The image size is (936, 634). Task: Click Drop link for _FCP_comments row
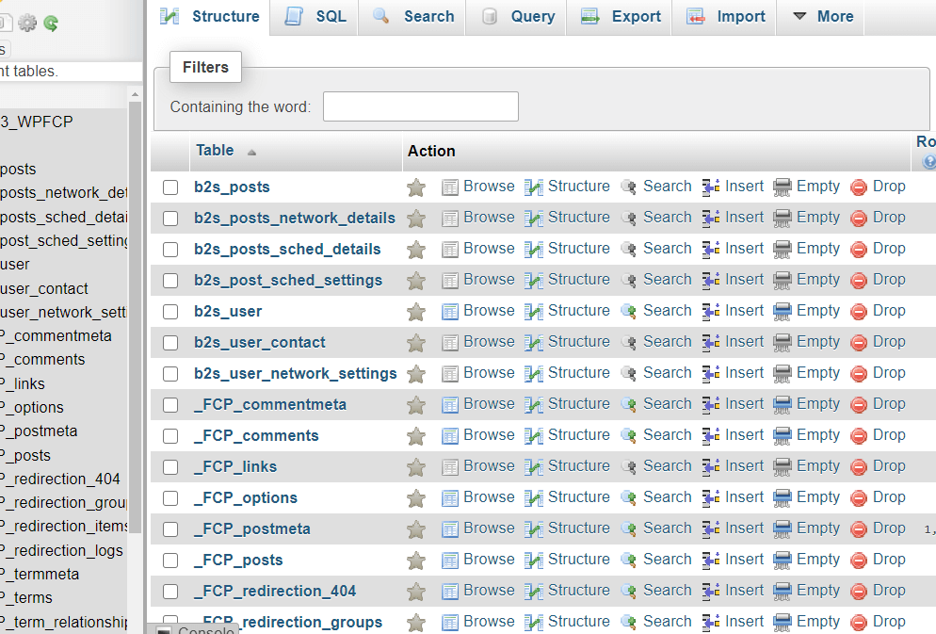point(889,434)
